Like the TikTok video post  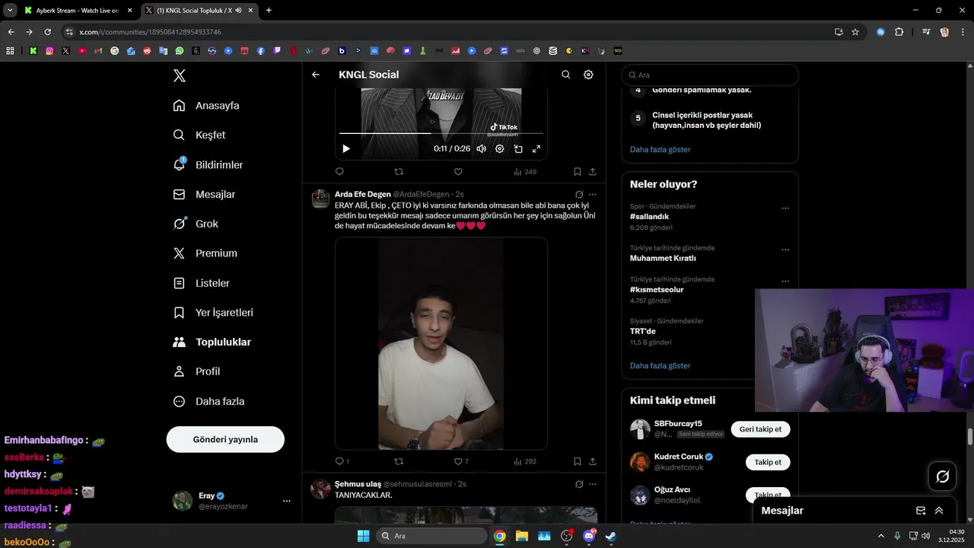pyautogui.click(x=458, y=172)
